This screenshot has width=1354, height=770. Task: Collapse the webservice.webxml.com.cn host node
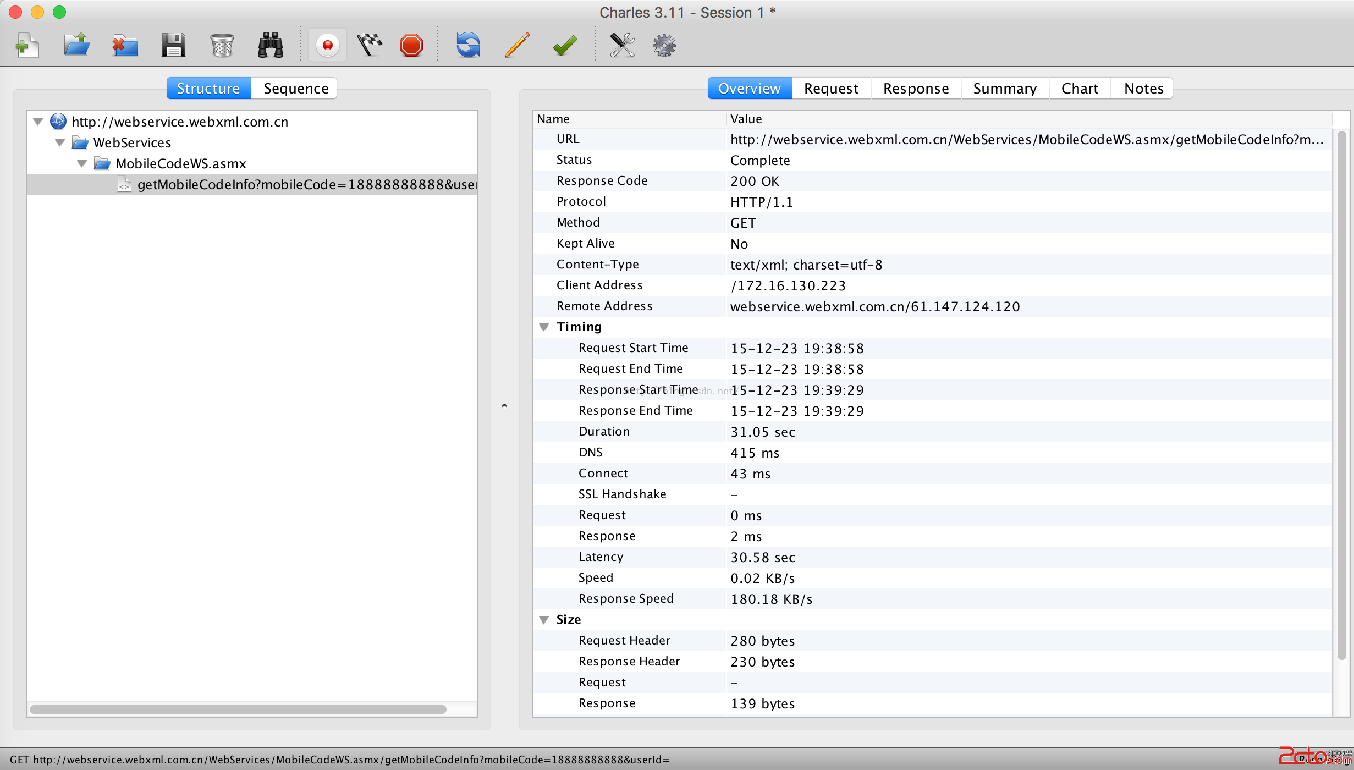click(x=38, y=122)
